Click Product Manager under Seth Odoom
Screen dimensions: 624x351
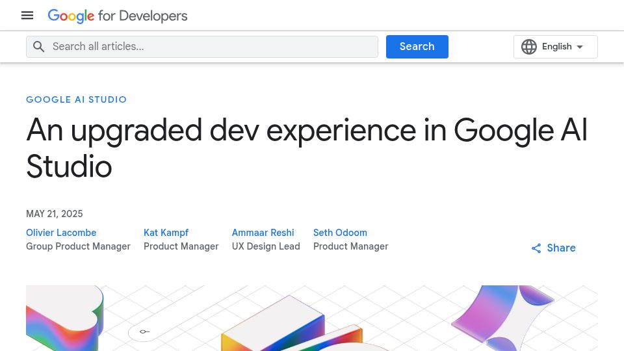tap(350, 246)
